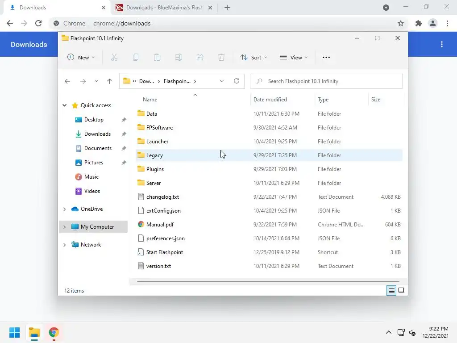Show hidden icons in system tray
The width and height of the screenshot is (457, 343).
(x=389, y=332)
